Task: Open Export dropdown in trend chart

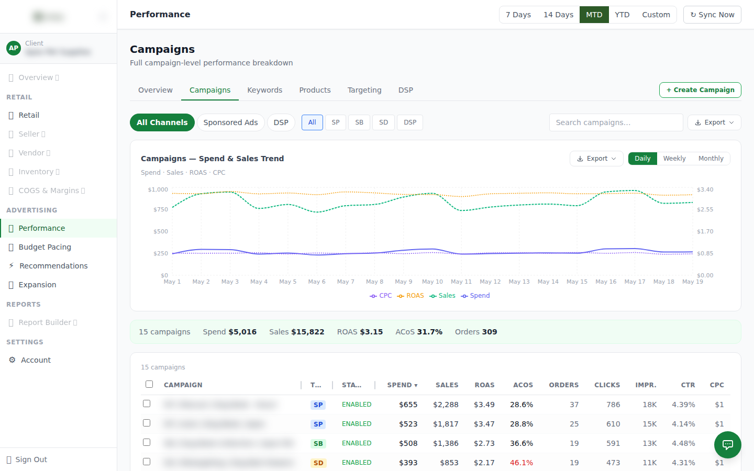Action: (x=596, y=159)
